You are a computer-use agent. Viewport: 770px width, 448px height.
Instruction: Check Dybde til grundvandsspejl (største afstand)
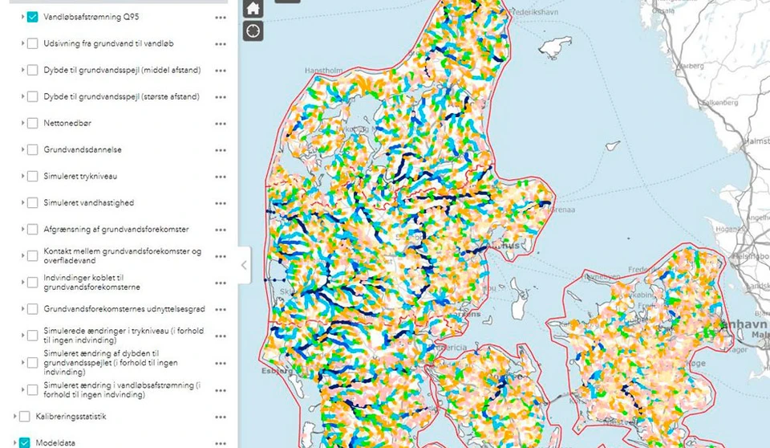[x=32, y=96]
